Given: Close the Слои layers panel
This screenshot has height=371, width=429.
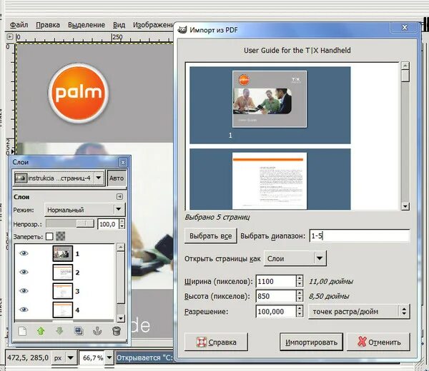Looking at the screenshot, I should click(x=123, y=163).
